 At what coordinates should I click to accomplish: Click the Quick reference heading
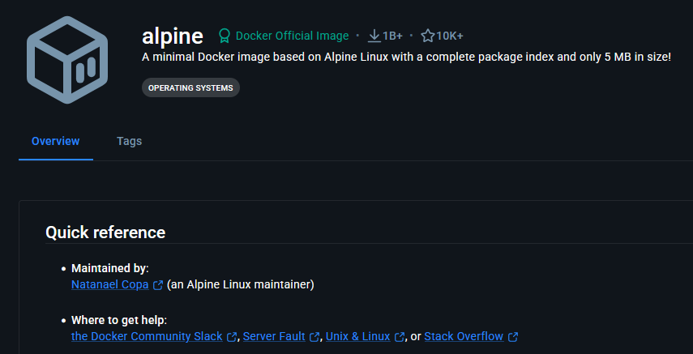(105, 232)
